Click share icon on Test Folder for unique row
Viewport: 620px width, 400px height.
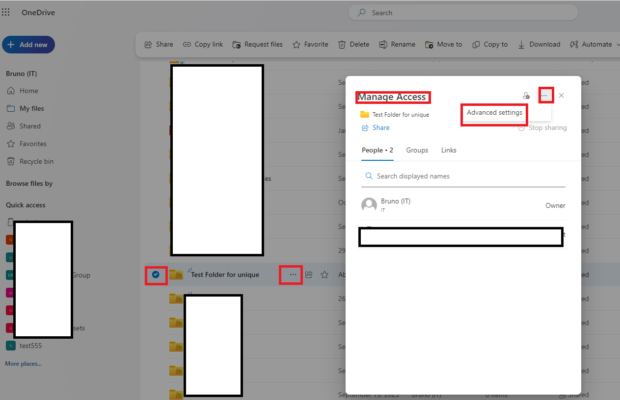[309, 275]
